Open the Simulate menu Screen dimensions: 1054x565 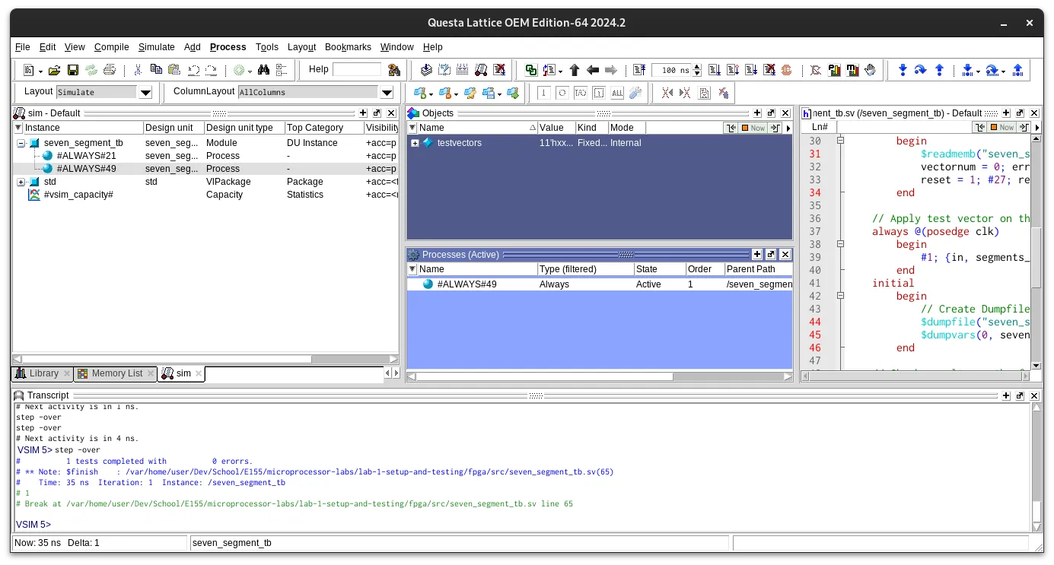tap(156, 47)
